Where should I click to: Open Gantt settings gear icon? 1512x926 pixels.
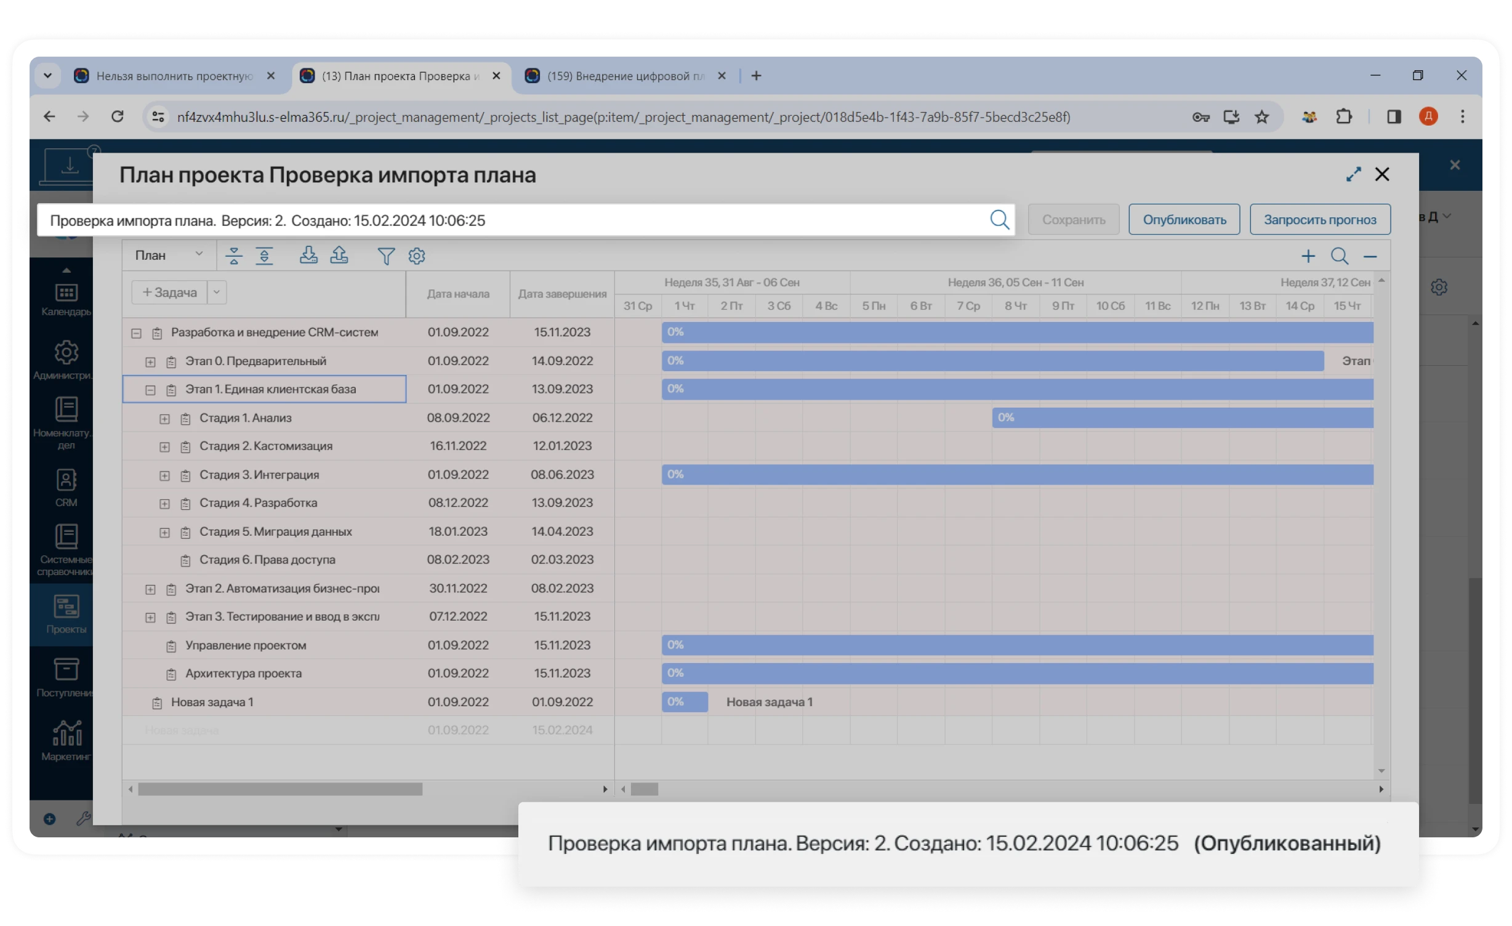click(x=417, y=256)
